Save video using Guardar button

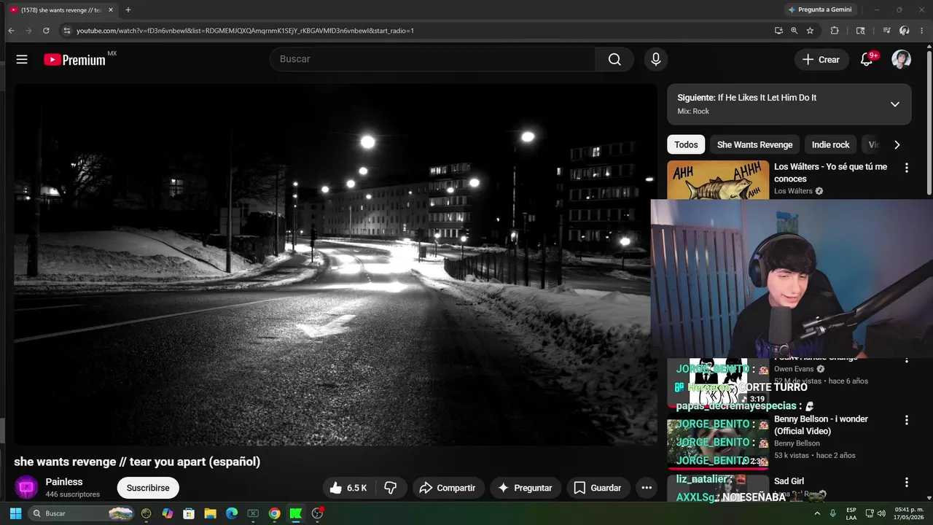click(x=598, y=488)
